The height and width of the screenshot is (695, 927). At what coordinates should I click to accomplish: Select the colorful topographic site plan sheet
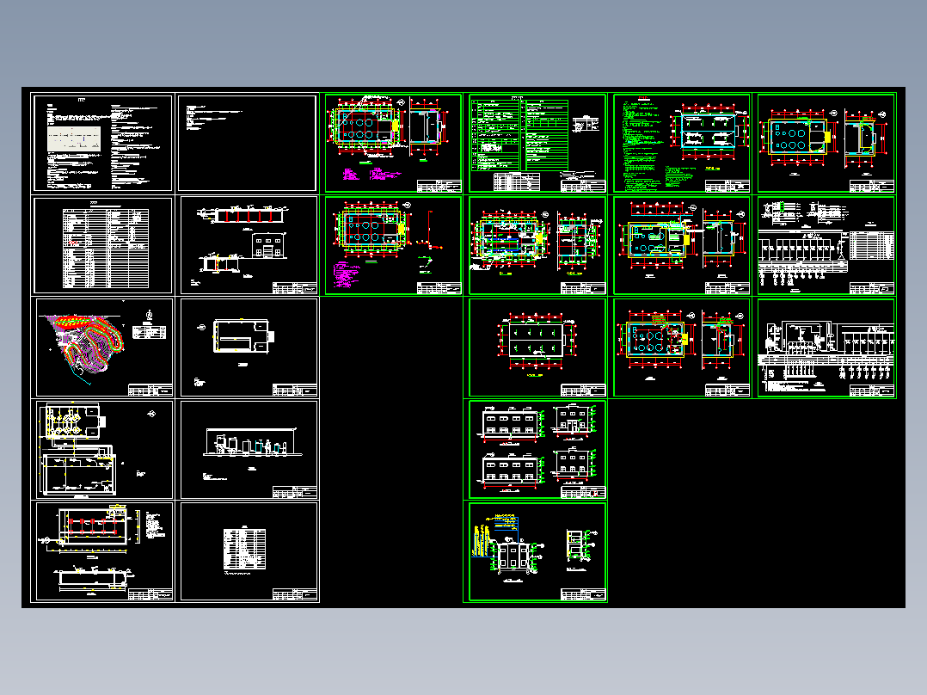click(x=105, y=347)
